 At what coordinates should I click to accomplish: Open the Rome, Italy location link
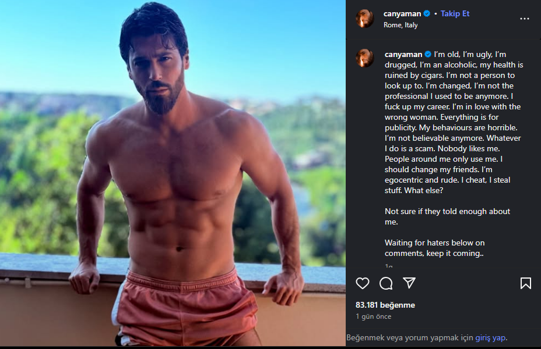[401, 25]
